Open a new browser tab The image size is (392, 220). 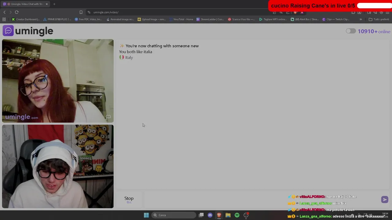click(x=54, y=4)
